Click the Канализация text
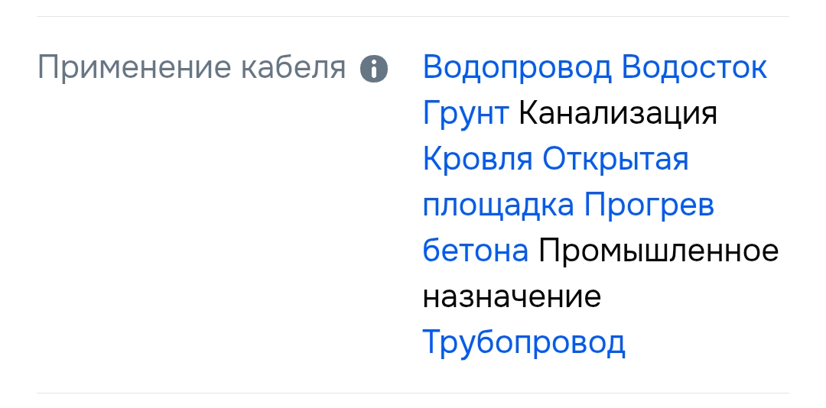The height and width of the screenshot is (408, 826). point(618,114)
